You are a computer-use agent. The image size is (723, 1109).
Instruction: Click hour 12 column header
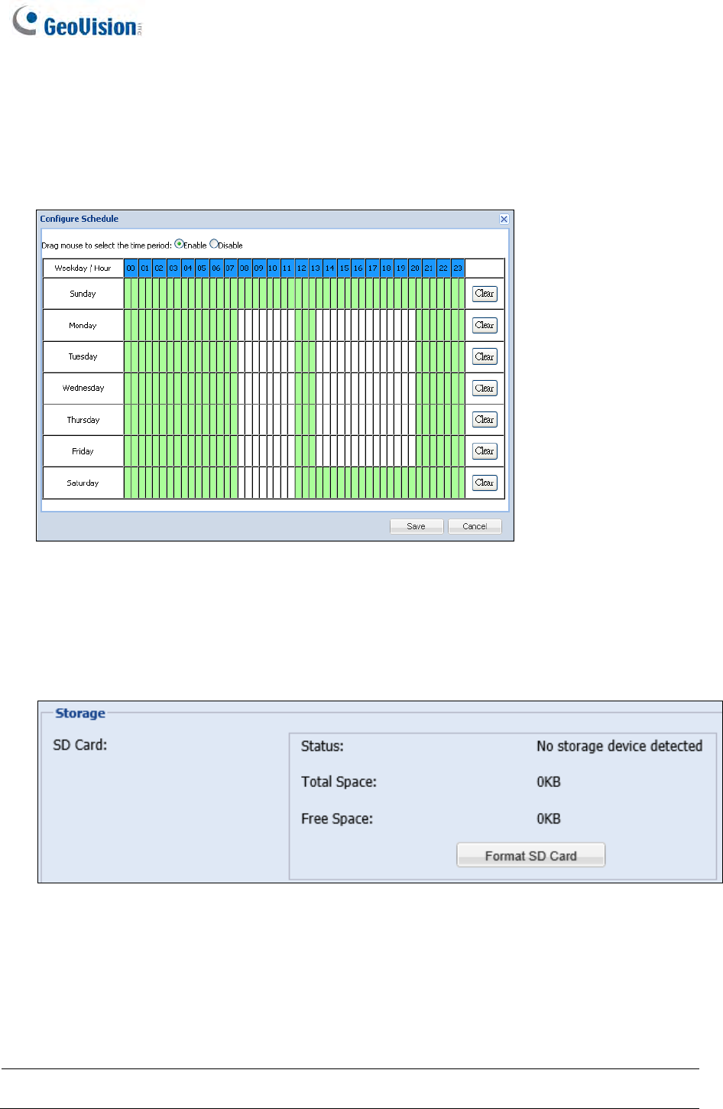point(301,268)
